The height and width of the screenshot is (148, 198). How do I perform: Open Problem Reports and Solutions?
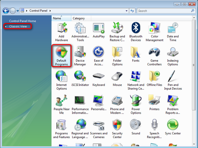click(x=173, y=104)
